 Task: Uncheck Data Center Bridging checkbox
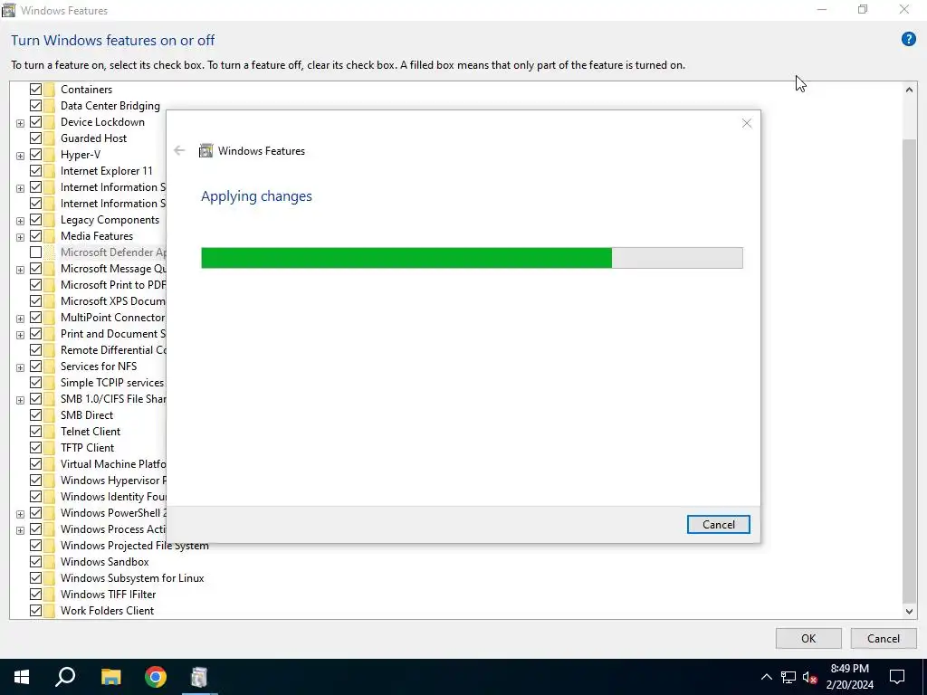(35, 106)
